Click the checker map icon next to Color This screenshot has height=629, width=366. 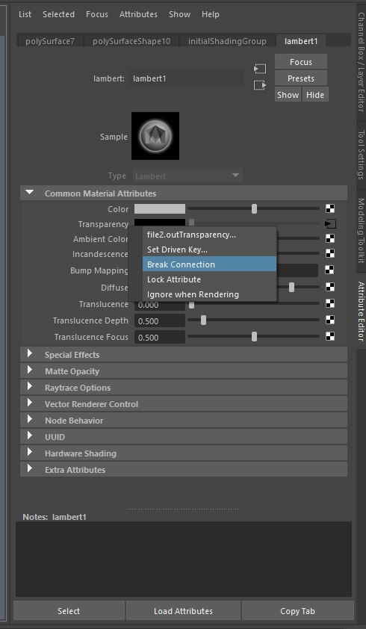click(330, 208)
